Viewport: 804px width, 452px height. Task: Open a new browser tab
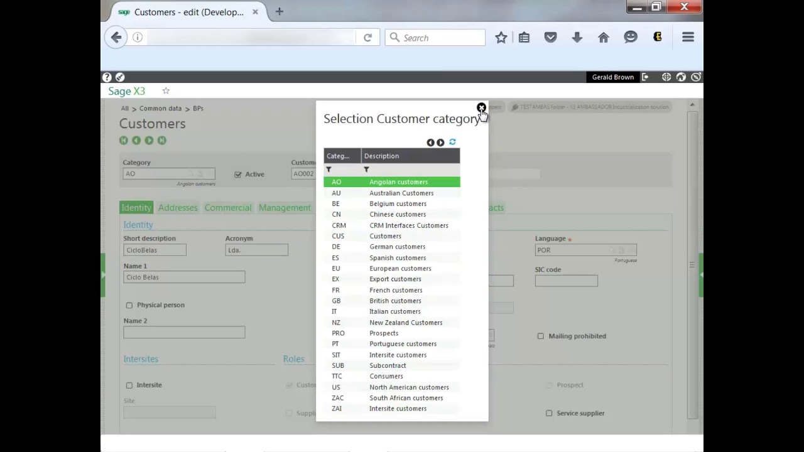coord(280,11)
